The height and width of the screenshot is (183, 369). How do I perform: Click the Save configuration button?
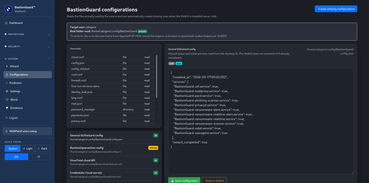(x=184, y=180)
